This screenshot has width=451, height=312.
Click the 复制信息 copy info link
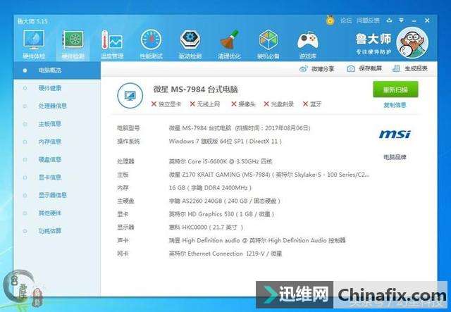pyautogui.click(x=395, y=105)
